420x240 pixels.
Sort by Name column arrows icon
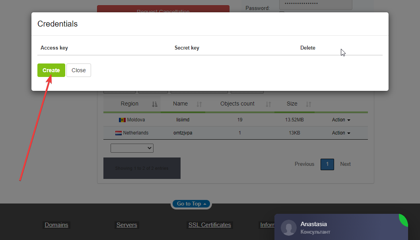199,104
